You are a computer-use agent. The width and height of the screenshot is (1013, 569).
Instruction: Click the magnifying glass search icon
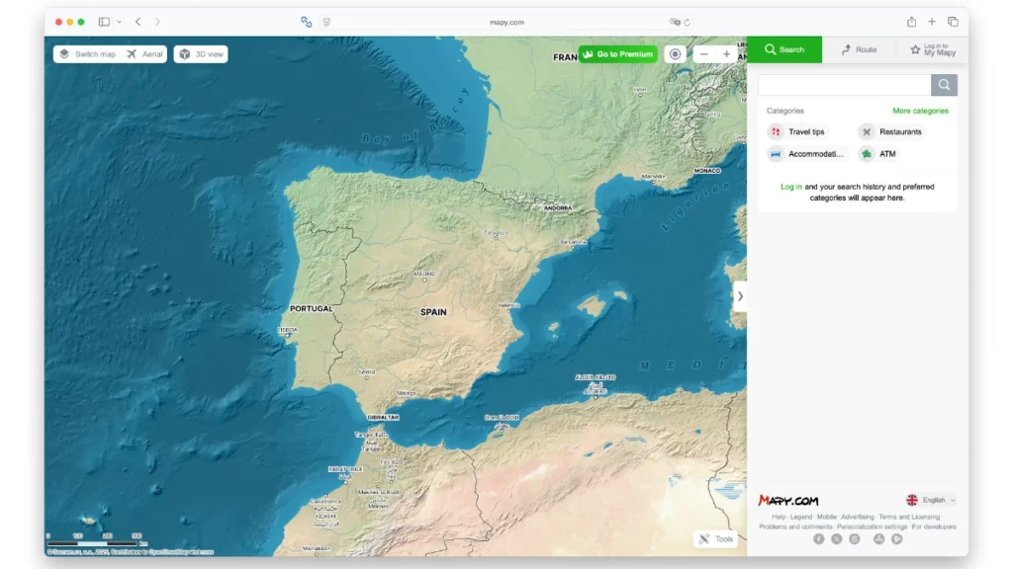(x=943, y=84)
